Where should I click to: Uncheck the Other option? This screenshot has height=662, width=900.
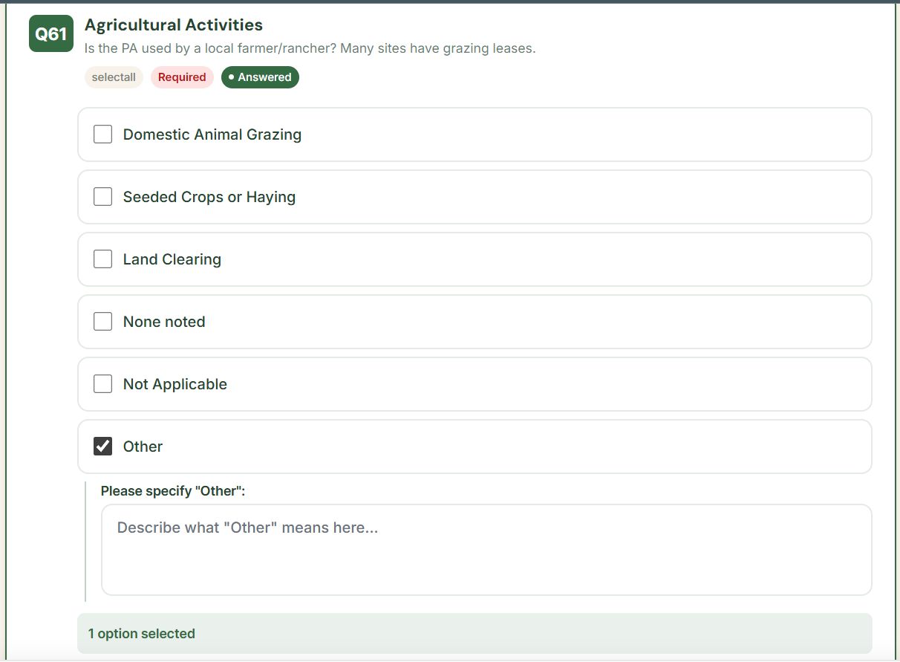click(x=102, y=446)
